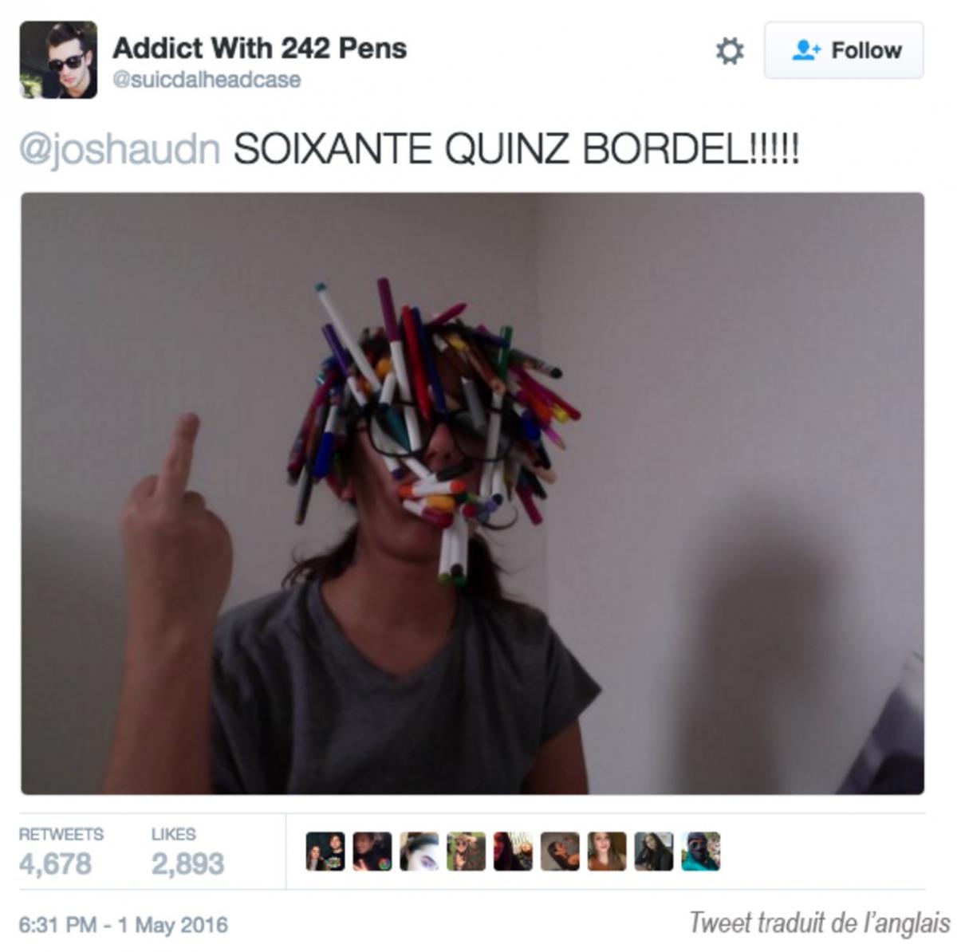Open first liker avatar showing two people
957x952 pixels.
pyautogui.click(x=325, y=852)
